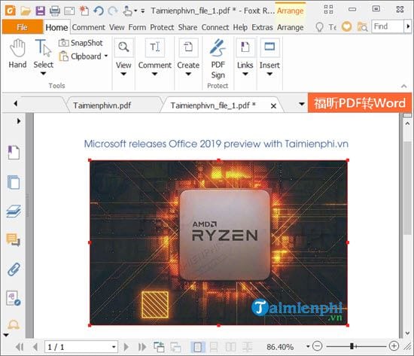The image size is (414, 356).
Task: Open the Comments panel in sidebar
Action: coord(14,240)
